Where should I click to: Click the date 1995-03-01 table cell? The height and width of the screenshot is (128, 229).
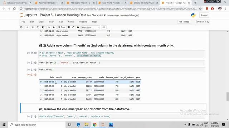[49, 91]
